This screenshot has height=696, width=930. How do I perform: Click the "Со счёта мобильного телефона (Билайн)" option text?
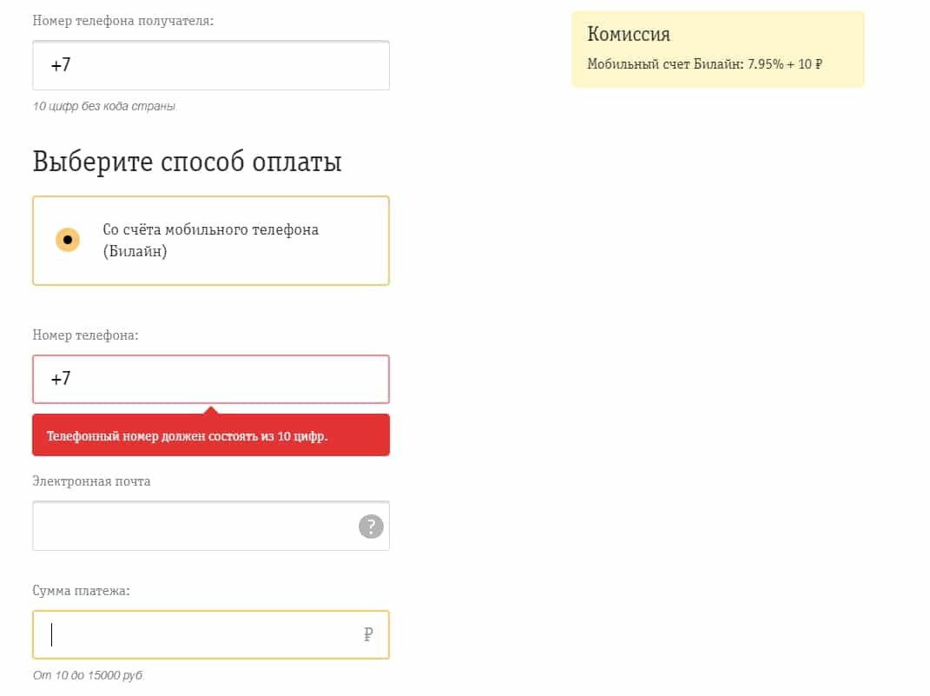click(x=210, y=241)
